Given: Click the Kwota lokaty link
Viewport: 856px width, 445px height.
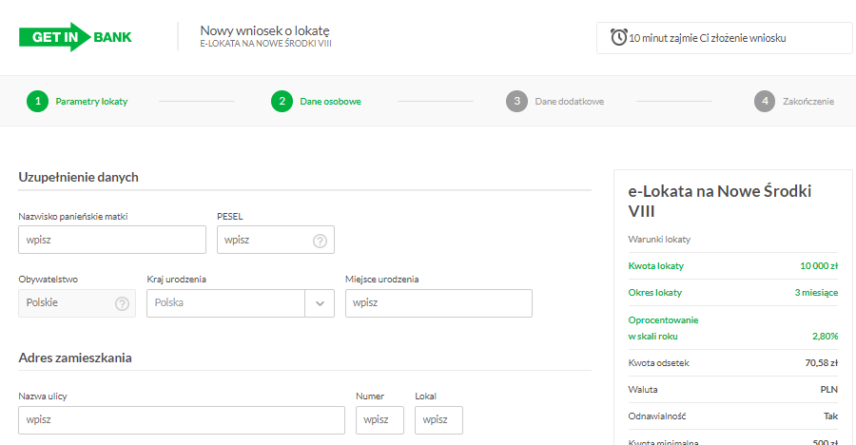Looking at the screenshot, I should (x=655, y=266).
